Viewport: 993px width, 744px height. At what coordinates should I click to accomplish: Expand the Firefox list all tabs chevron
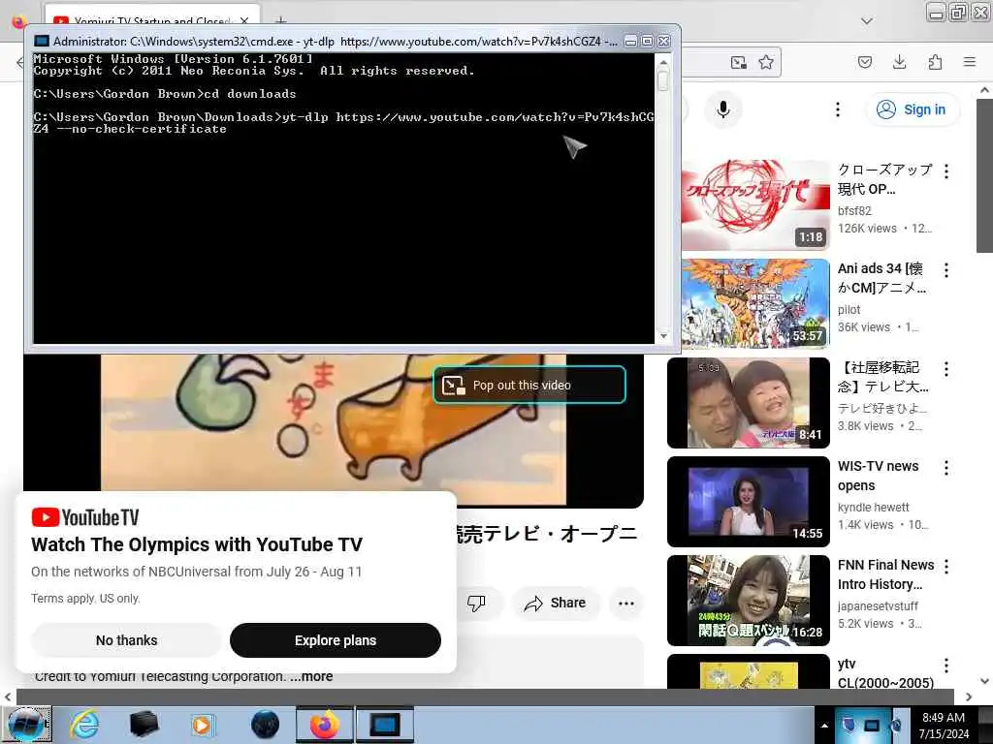click(x=866, y=21)
